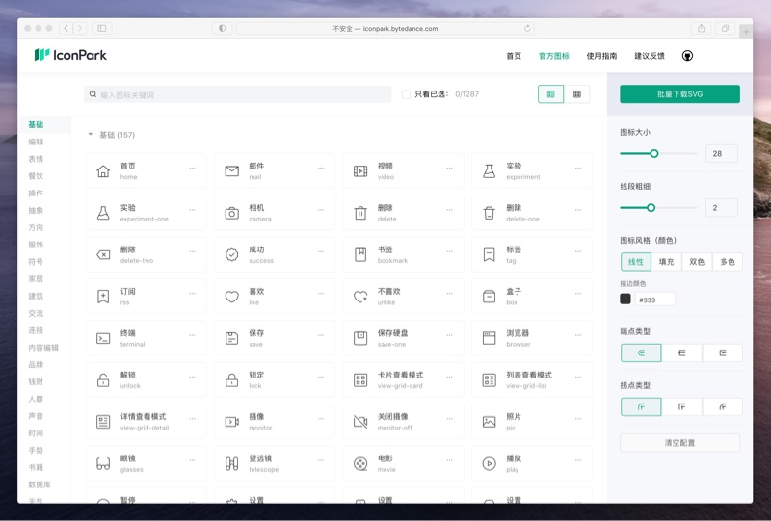The image size is (771, 521).
Task: Select the bookmark (书签) icon
Action: [x=360, y=255]
